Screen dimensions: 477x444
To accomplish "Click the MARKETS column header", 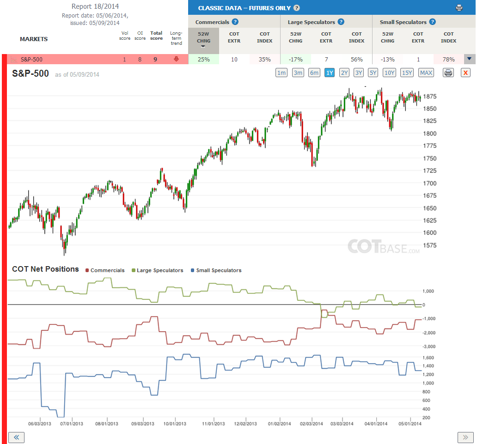I will pyautogui.click(x=34, y=39).
